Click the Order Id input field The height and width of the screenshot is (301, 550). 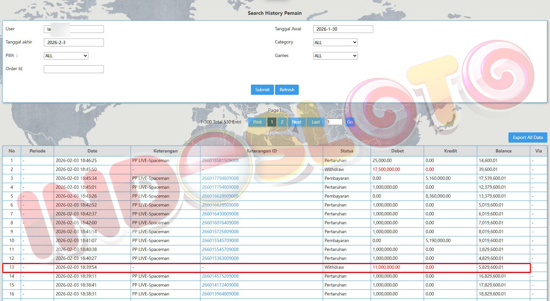pyautogui.click(x=74, y=69)
